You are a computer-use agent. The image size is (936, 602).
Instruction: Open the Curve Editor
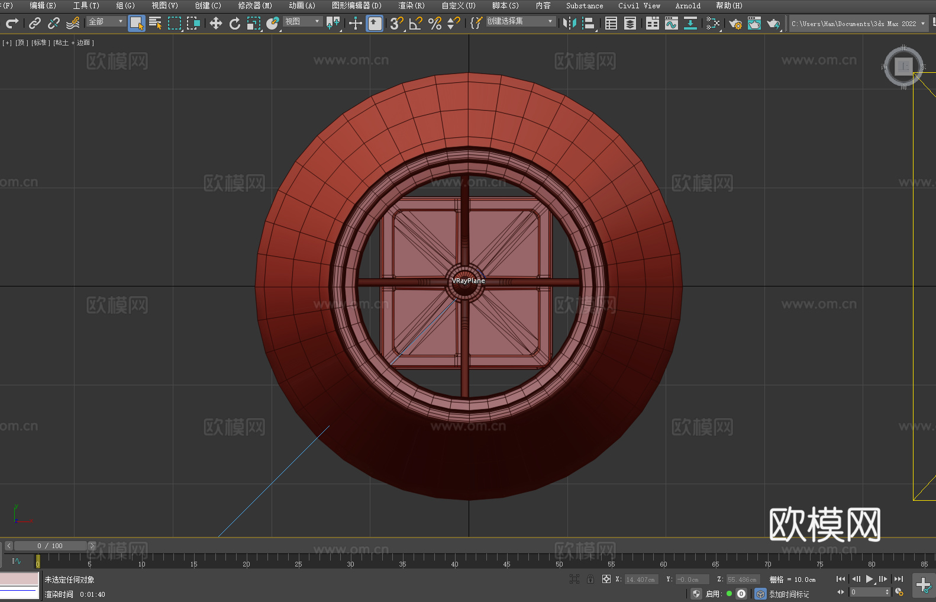point(671,23)
